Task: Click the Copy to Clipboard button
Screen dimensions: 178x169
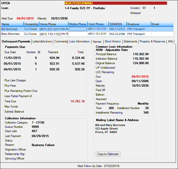Action: point(108,154)
